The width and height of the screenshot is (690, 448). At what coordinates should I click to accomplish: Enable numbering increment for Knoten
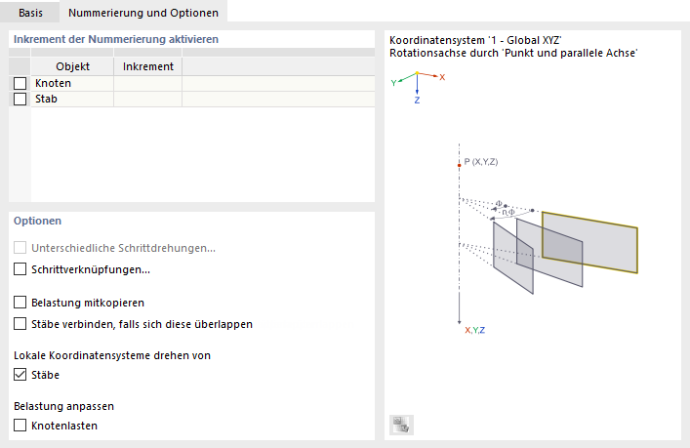20,84
